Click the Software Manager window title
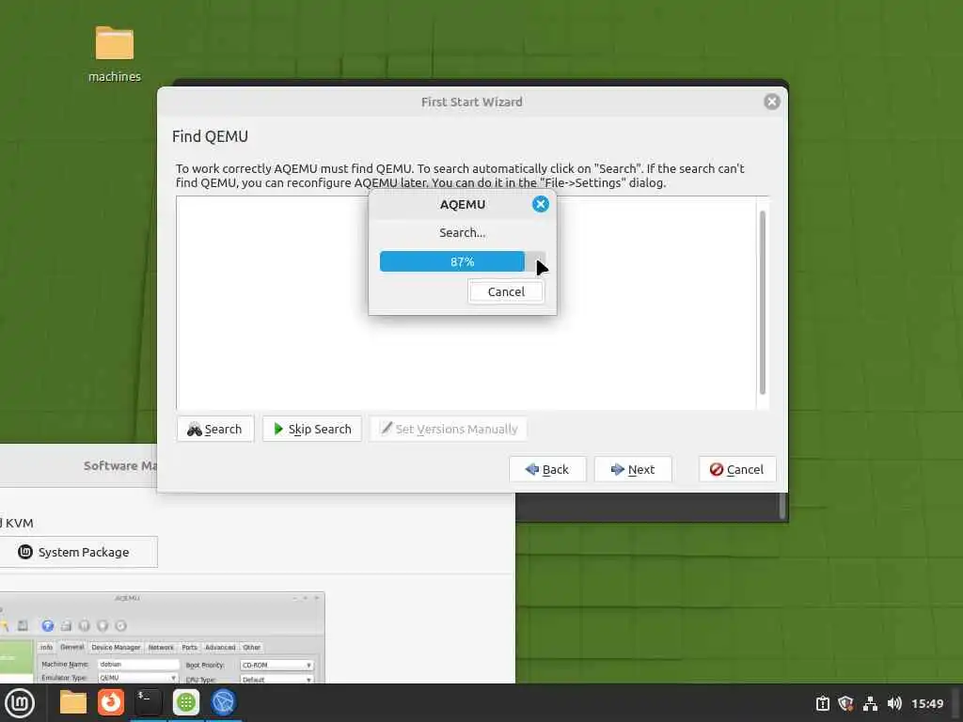Viewport: 963px width, 722px height. tap(120, 465)
